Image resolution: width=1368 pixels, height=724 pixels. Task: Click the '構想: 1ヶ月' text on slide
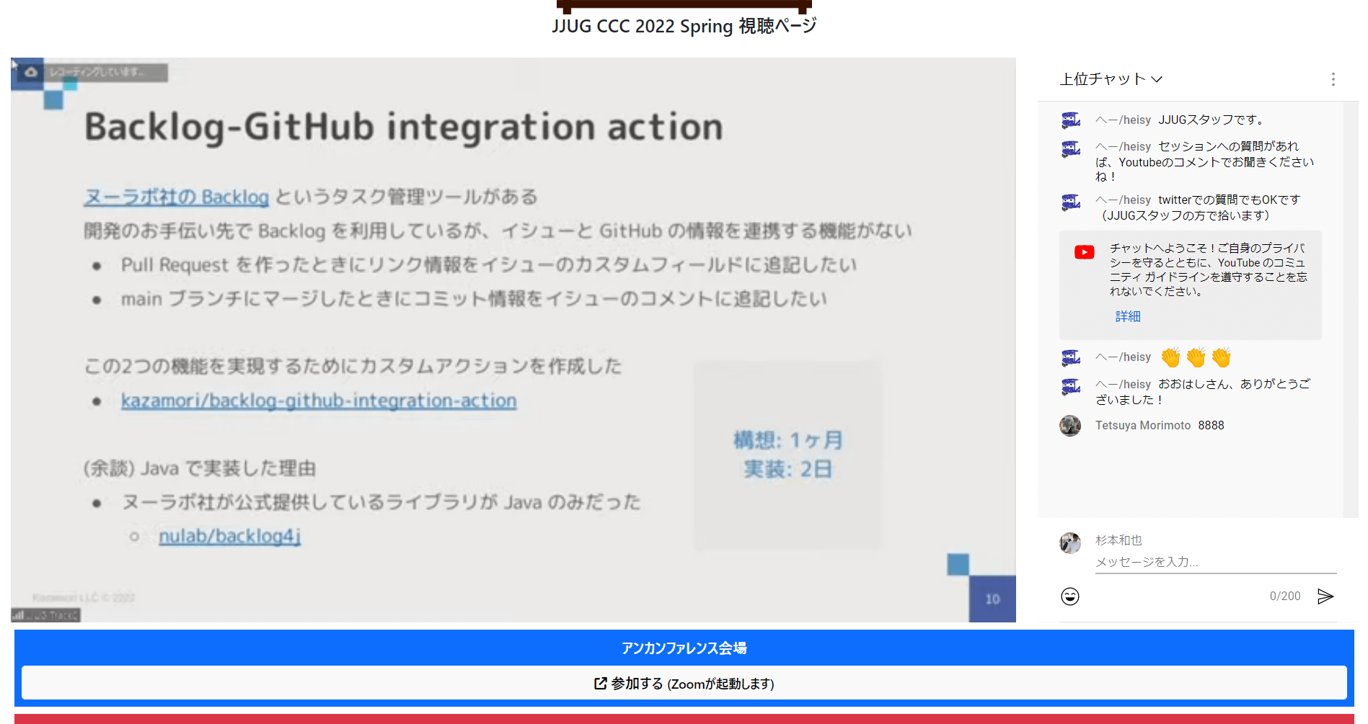tap(788, 439)
